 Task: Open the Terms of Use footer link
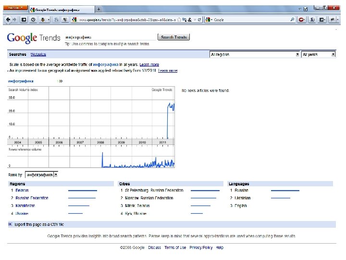tap(175, 247)
